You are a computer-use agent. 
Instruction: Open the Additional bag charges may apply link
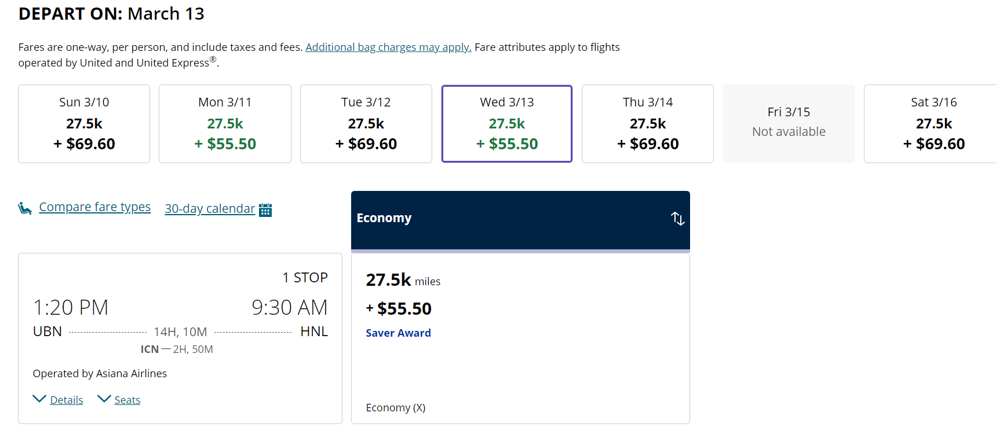pyautogui.click(x=388, y=47)
